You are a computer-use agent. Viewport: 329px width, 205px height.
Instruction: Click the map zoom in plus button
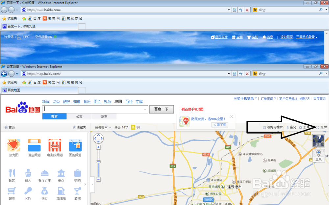pos(98,147)
